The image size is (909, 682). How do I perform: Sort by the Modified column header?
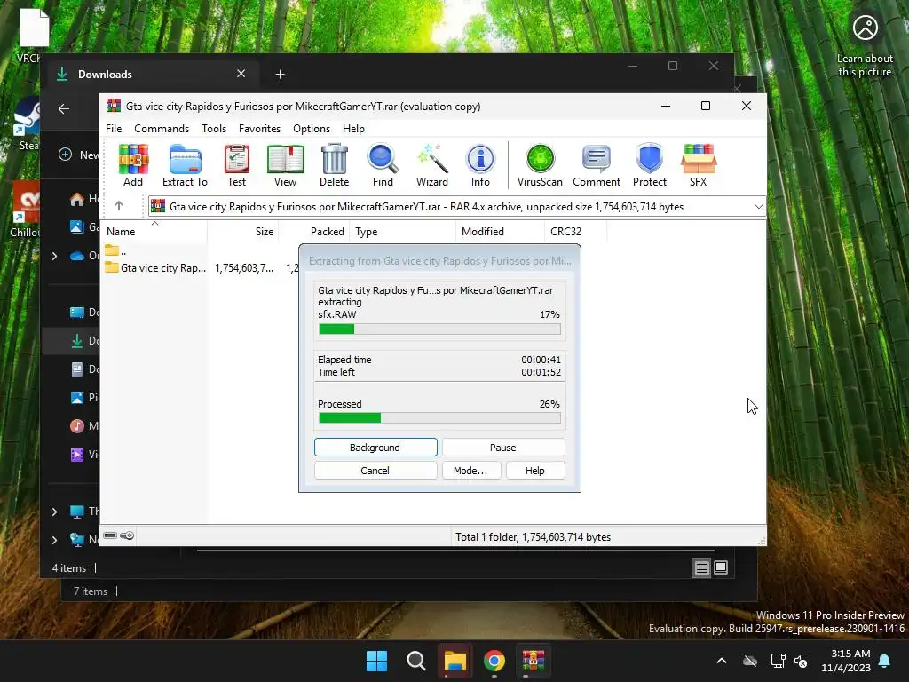[x=501, y=232]
